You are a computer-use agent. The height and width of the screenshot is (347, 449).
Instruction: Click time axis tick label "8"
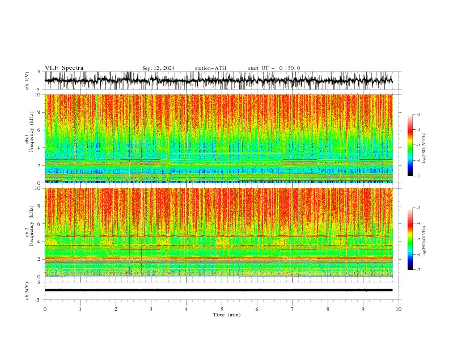point(328,309)
